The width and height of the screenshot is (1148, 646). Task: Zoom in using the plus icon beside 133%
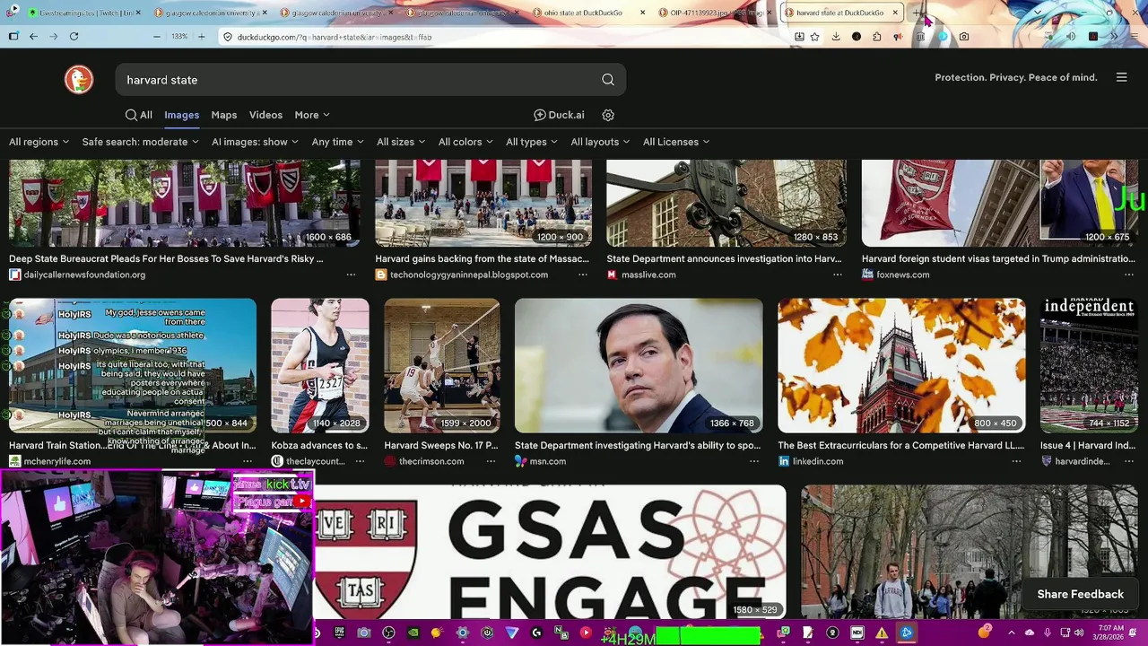point(201,37)
